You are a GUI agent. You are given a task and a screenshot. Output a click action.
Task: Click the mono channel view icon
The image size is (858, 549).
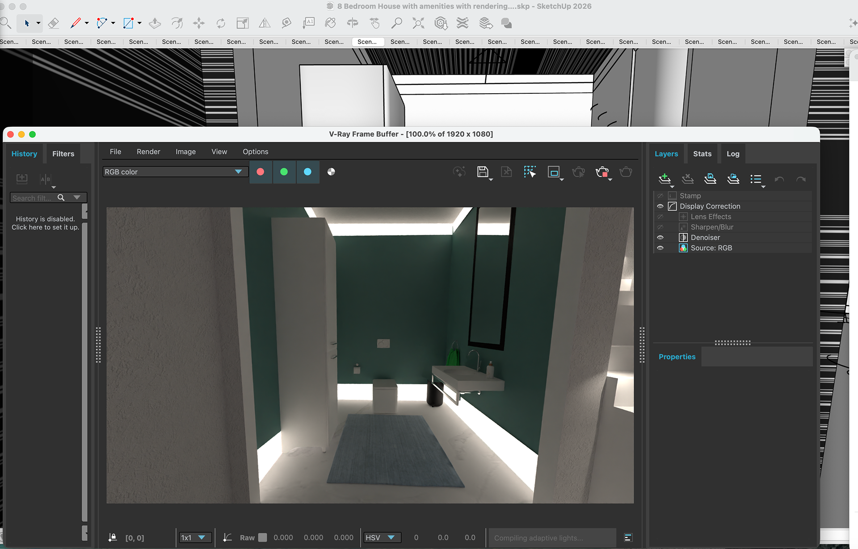click(x=331, y=172)
